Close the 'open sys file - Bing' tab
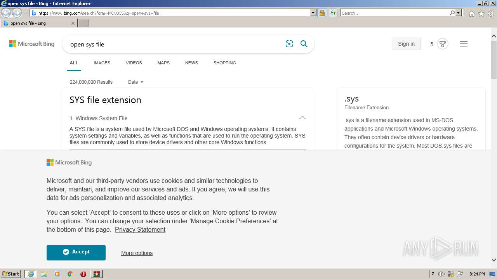 (73, 23)
